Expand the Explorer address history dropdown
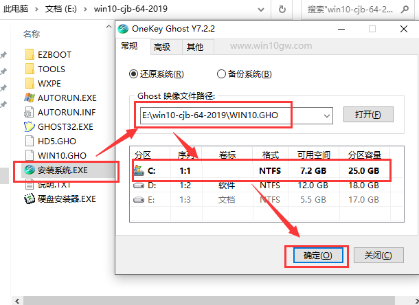This screenshot has height=305, width=419. point(261,10)
